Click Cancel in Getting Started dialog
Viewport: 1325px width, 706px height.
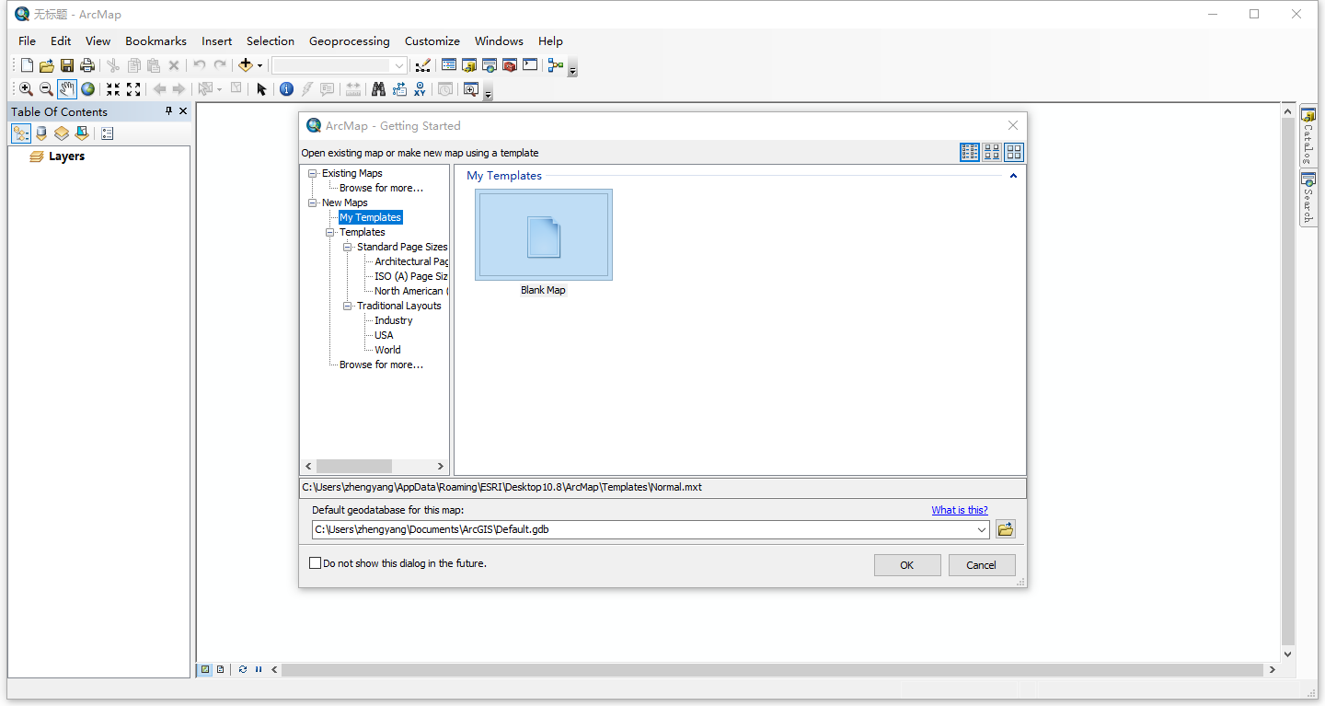[x=982, y=565]
